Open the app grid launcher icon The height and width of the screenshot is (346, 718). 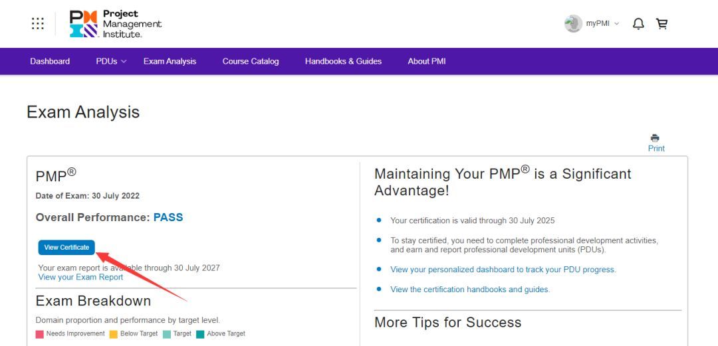pyautogui.click(x=38, y=24)
